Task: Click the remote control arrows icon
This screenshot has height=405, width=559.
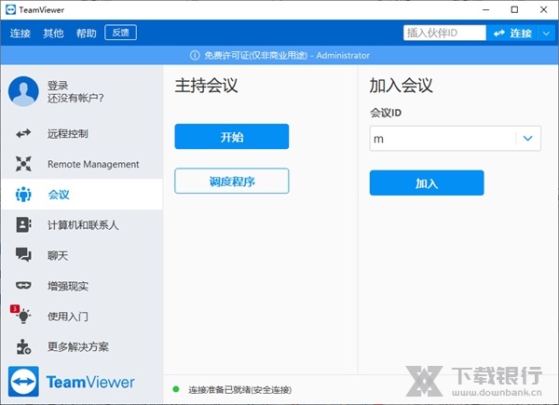Action: click(23, 133)
